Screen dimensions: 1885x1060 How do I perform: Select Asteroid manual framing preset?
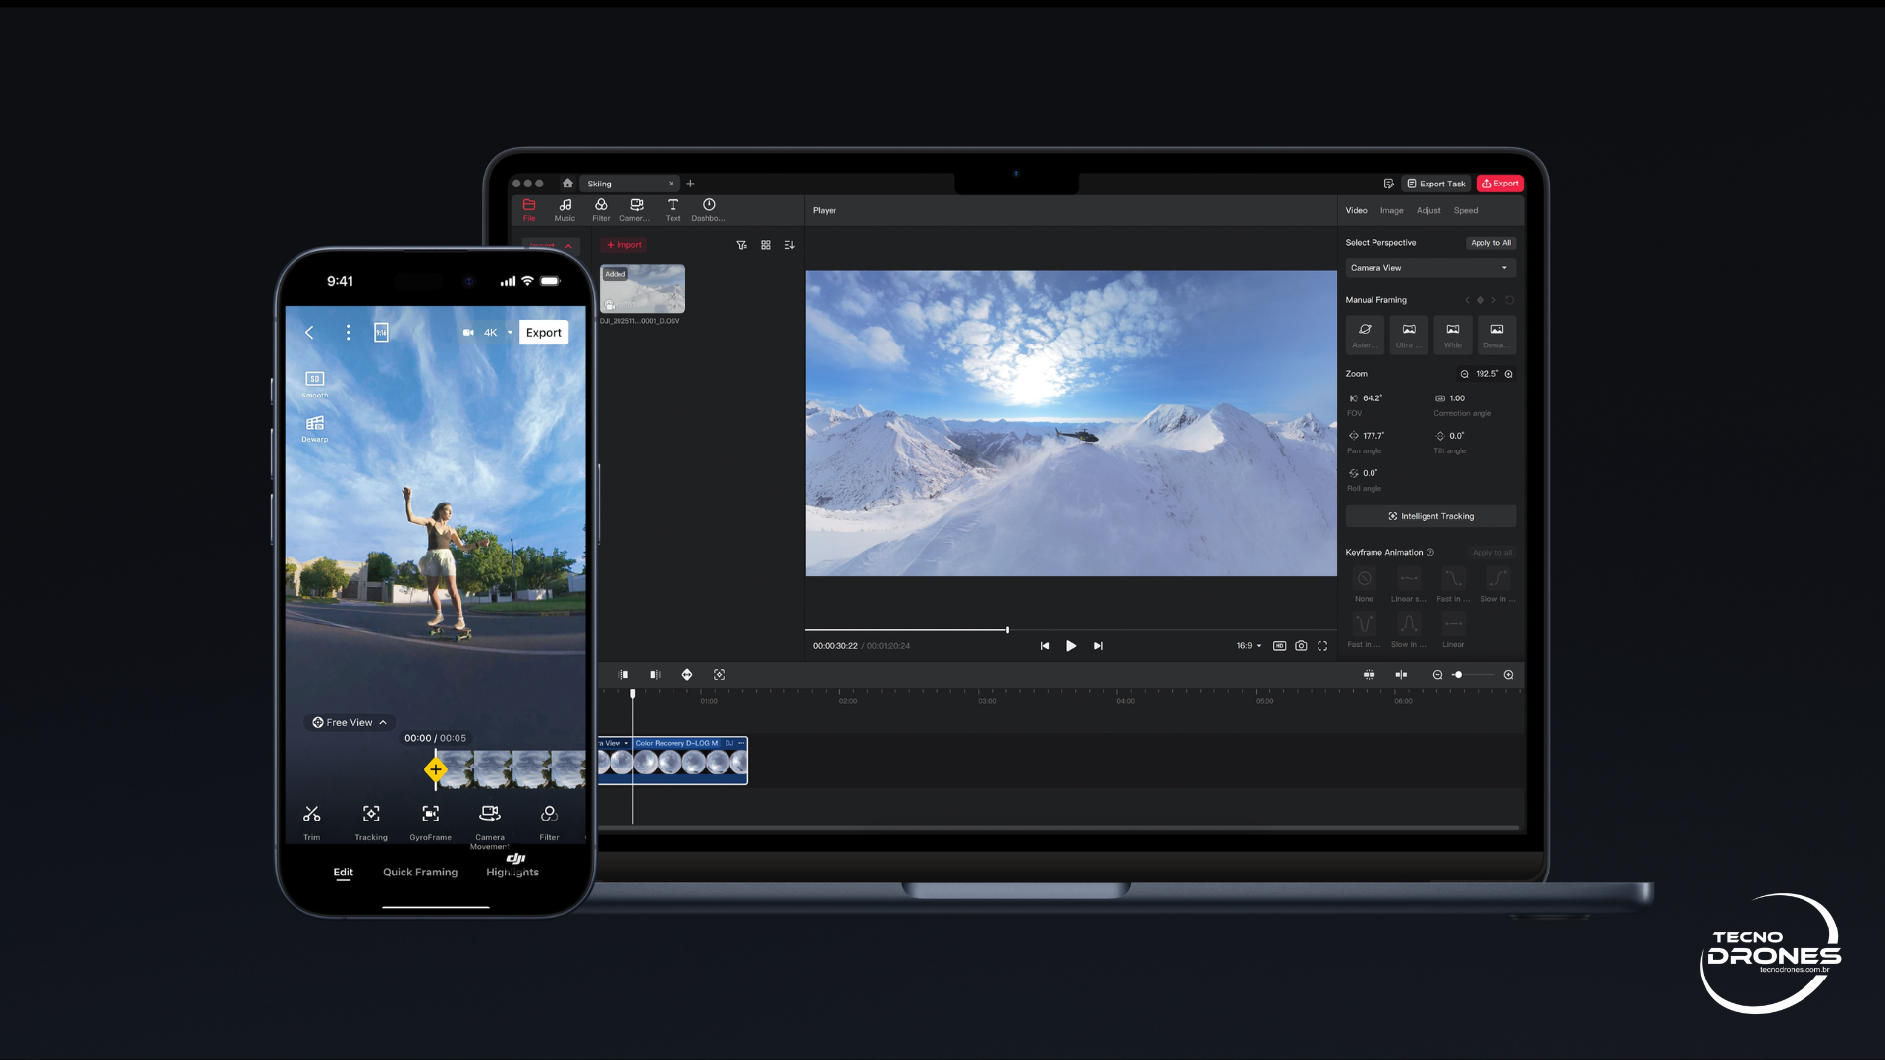(x=1365, y=334)
